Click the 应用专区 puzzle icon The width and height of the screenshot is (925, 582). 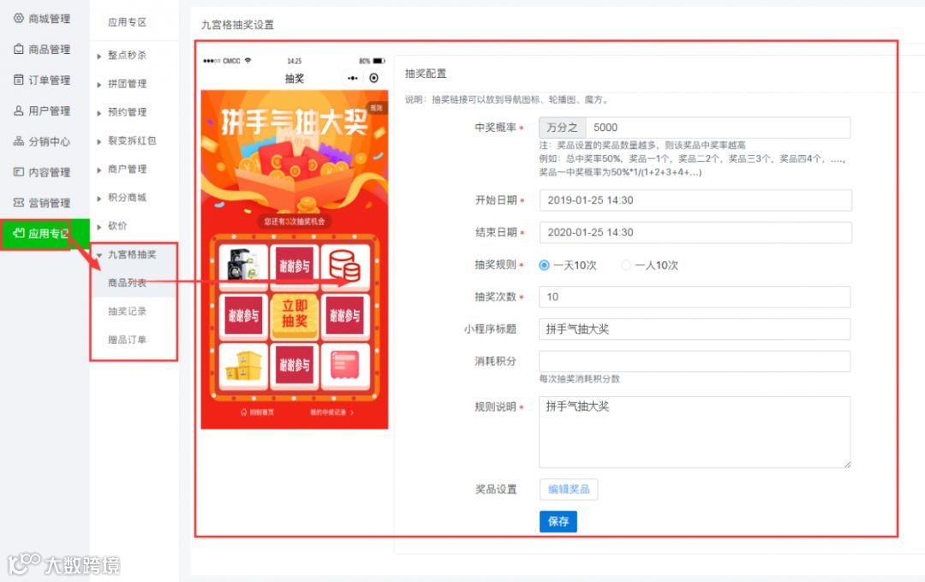pyautogui.click(x=19, y=233)
